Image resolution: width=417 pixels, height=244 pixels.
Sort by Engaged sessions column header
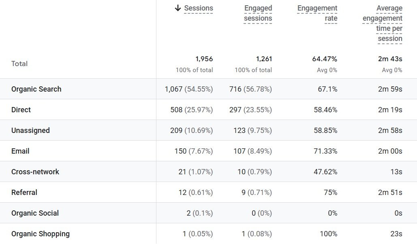pyautogui.click(x=258, y=13)
